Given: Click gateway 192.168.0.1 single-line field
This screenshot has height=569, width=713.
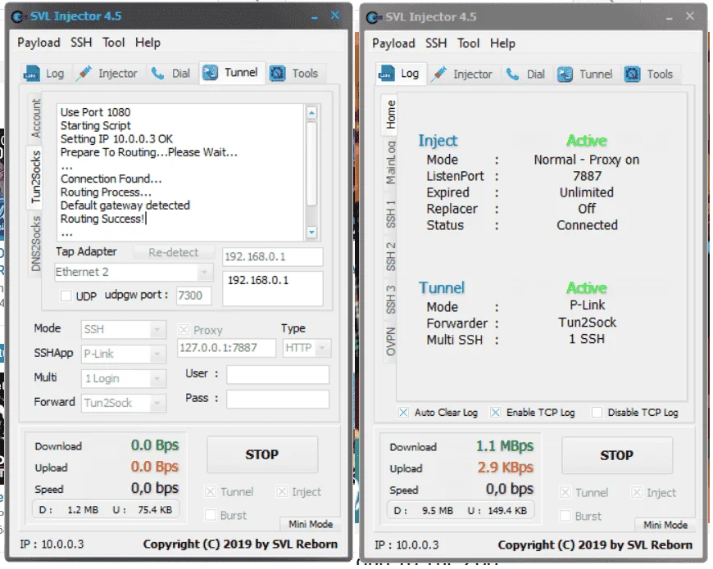Looking at the screenshot, I should (x=272, y=256).
